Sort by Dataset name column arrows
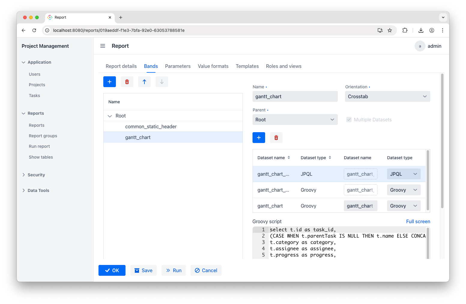This screenshot has height=304, width=466. tap(289, 158)
